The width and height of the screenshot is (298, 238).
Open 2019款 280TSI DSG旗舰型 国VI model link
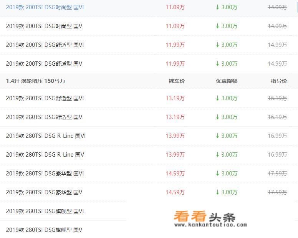click(x=45, y=211)
